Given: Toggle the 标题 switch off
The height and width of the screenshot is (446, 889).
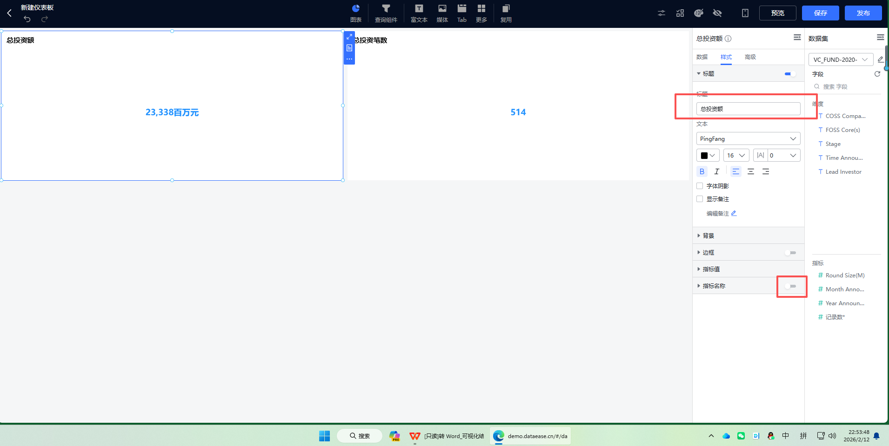Looking at the screenshot, I should pos(790,74).
